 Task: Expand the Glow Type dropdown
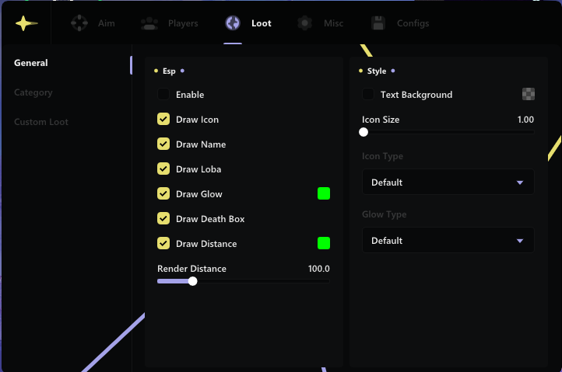point(448,241)
